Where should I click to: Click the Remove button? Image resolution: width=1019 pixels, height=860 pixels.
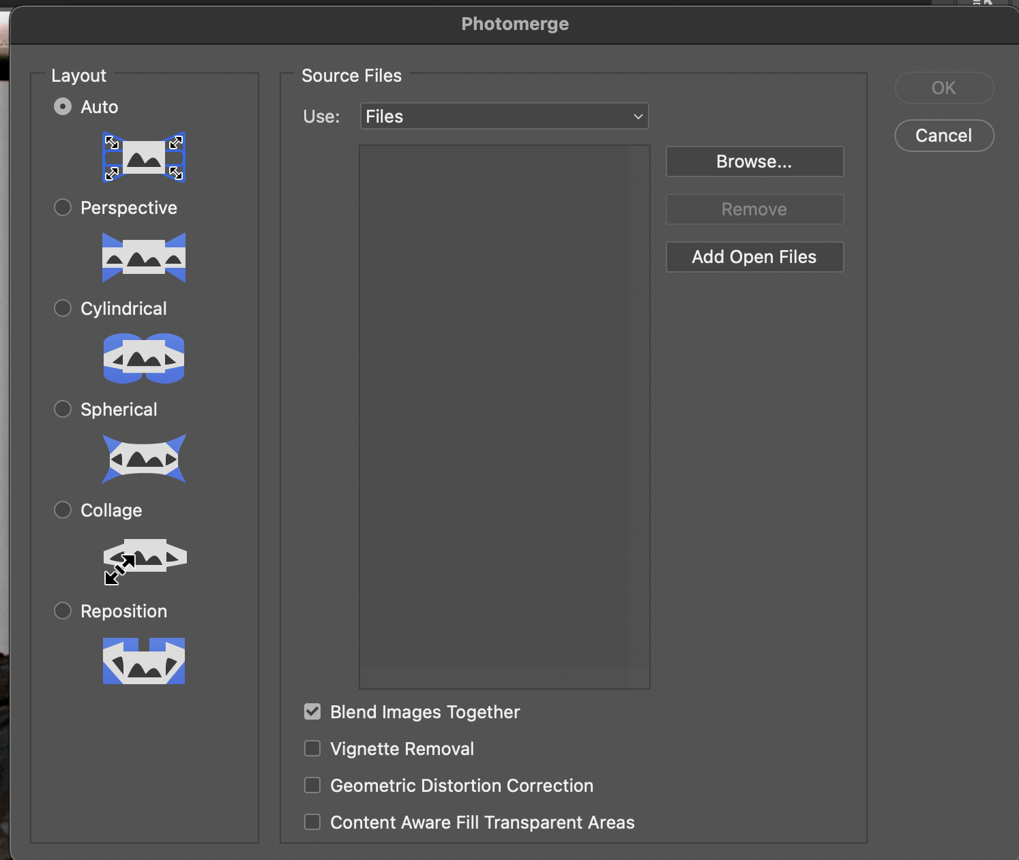tap(754, 209)
